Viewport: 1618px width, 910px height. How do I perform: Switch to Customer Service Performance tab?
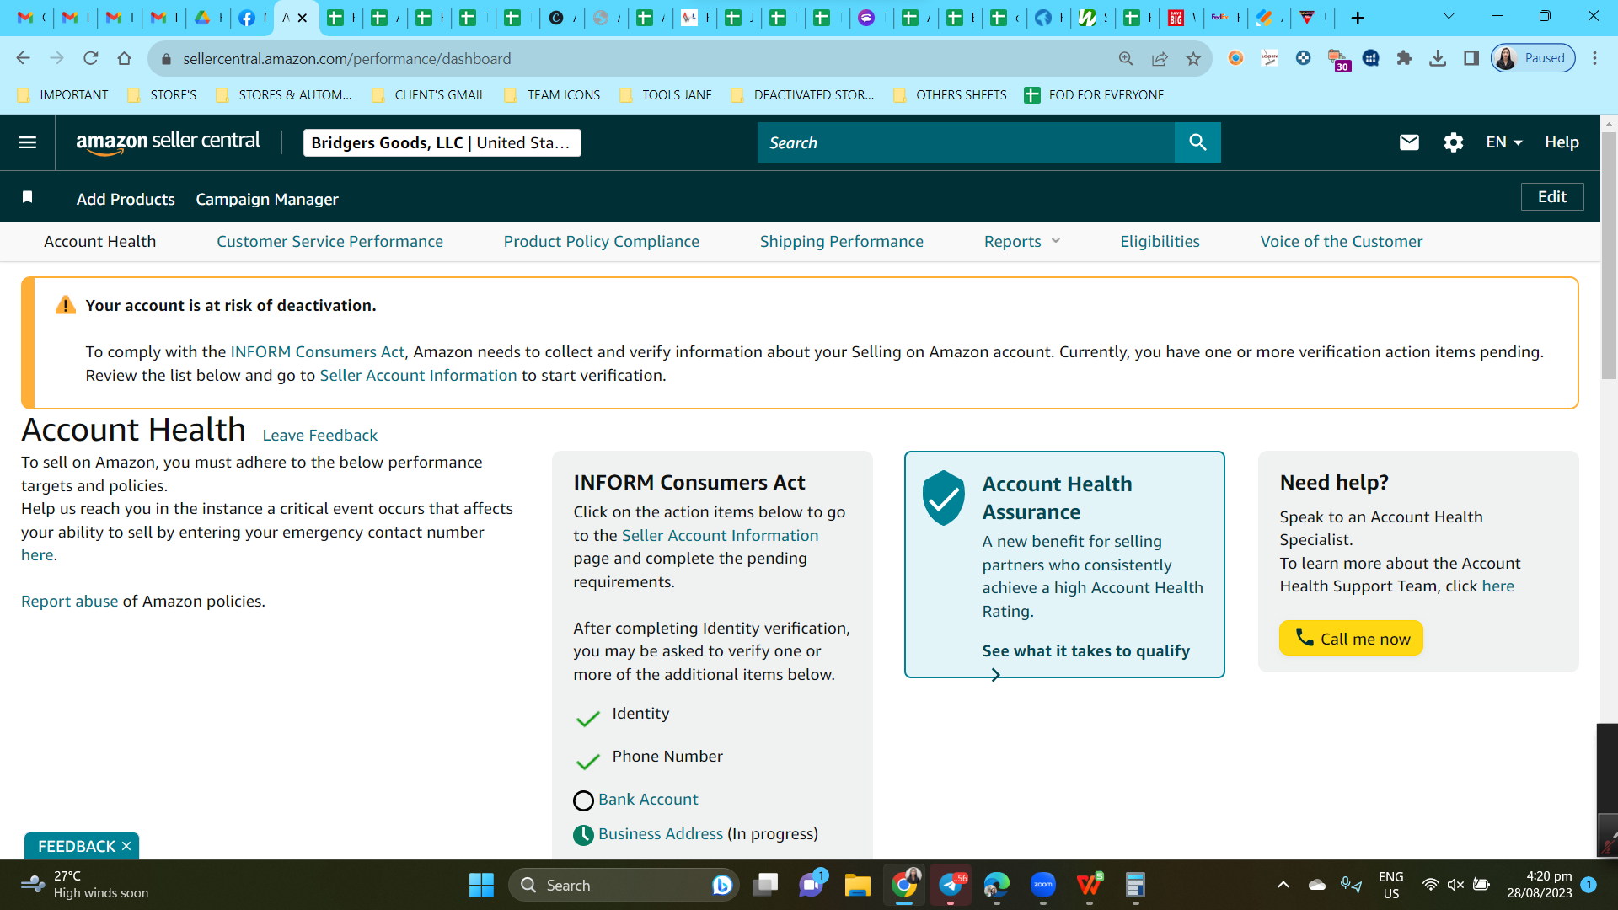click(329, 242)
